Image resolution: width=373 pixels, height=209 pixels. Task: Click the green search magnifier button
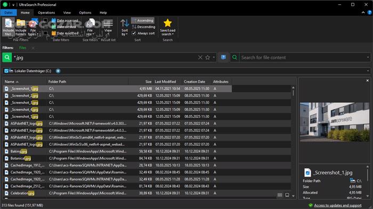pyautogui.click(x=7, y=57)
